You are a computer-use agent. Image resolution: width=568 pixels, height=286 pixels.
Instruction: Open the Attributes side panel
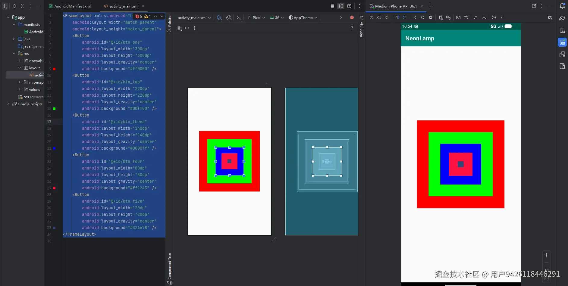point(362,27)
